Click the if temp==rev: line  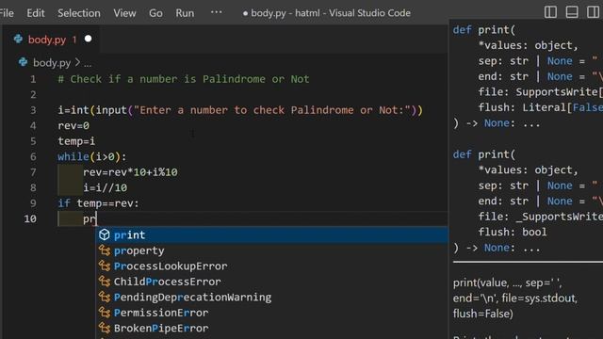point(98,203)
